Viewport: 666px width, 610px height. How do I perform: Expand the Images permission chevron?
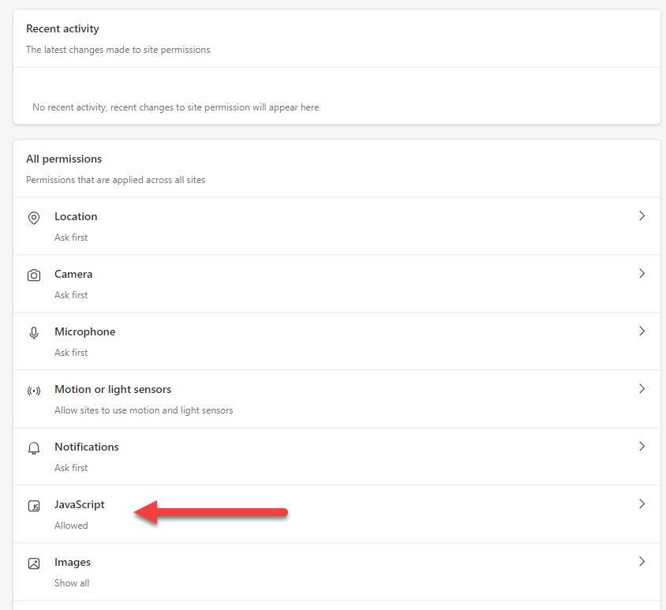(642, 562)
